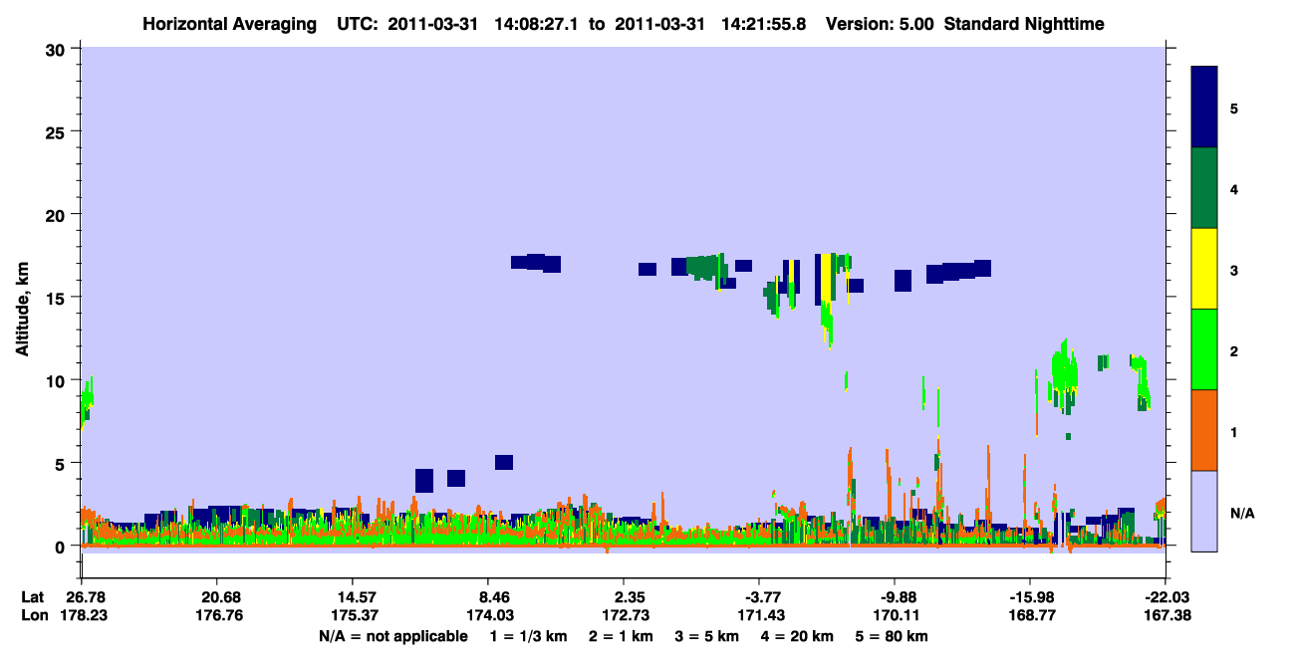Image resolution: width=1295 pixels, height=664 pixels.
Task: Click 'Version: 5.00' in the title
Action: click(x=880, y=24)
